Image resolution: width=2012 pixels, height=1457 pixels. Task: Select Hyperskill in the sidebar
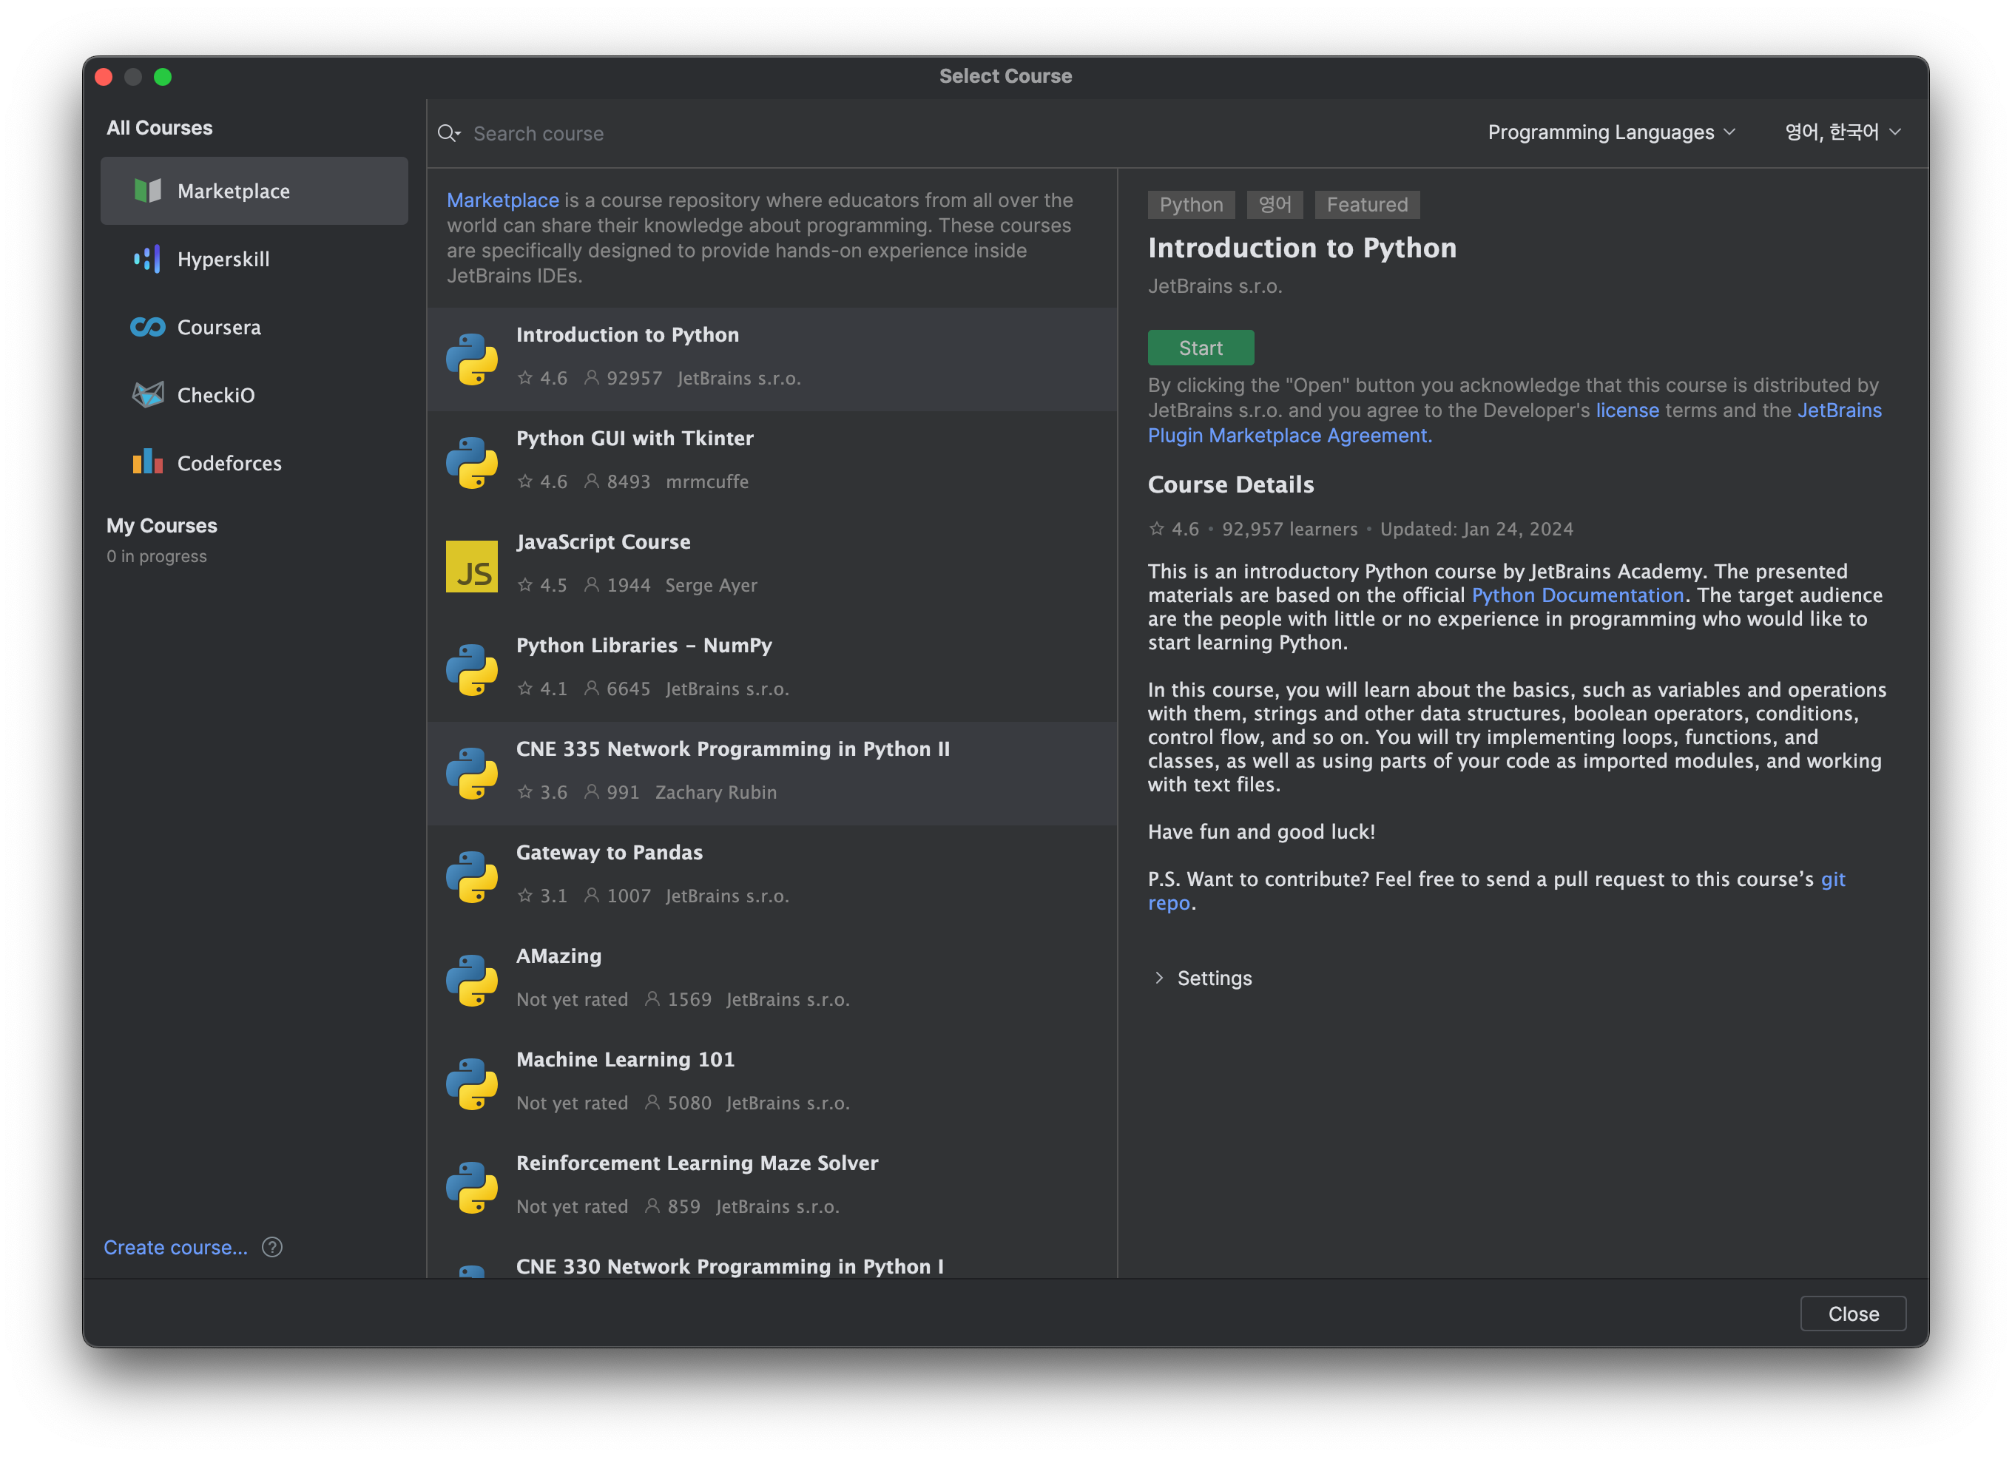(x=223, y=259)
